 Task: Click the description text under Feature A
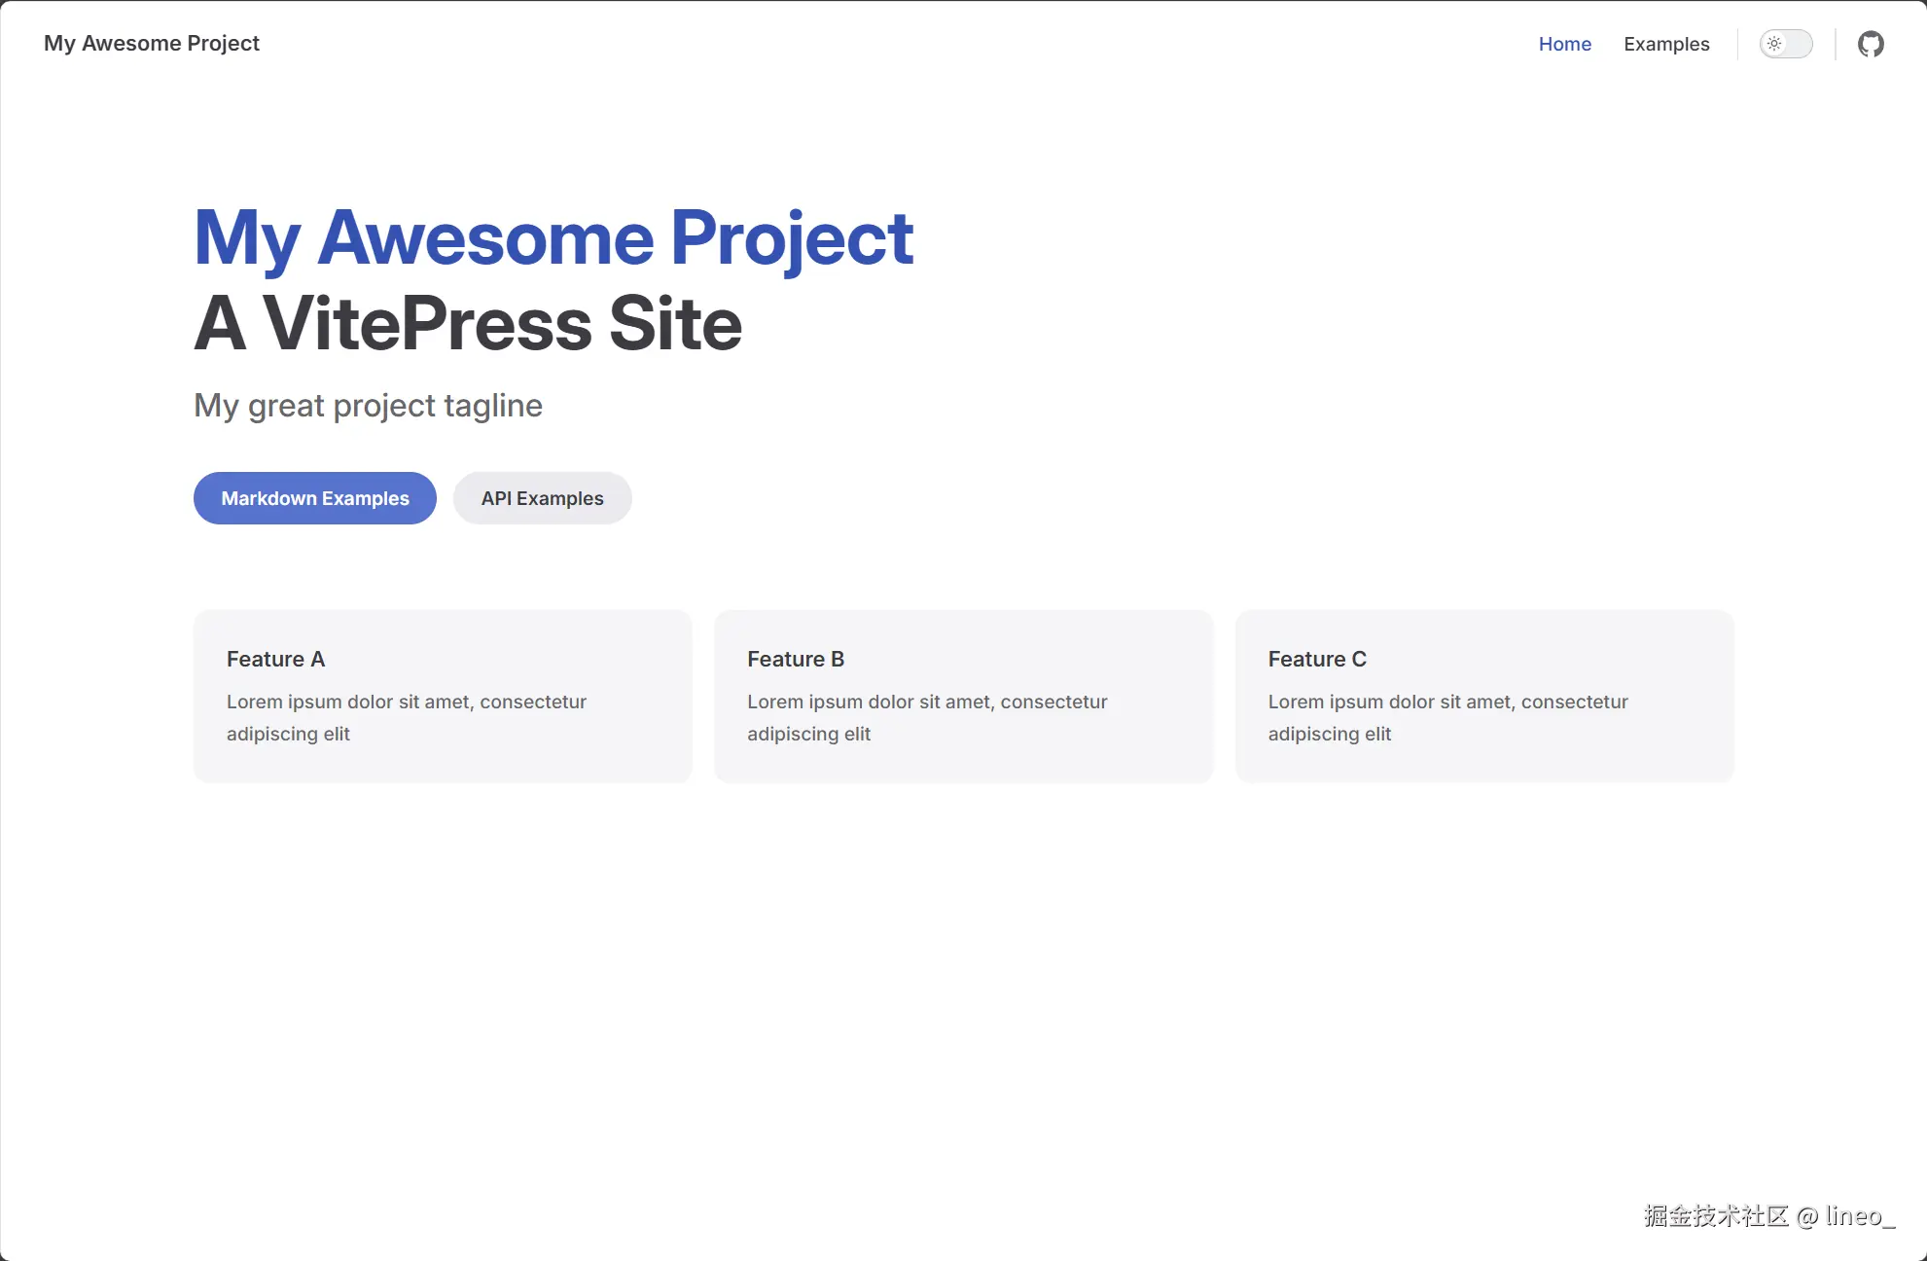click(406, 717)
